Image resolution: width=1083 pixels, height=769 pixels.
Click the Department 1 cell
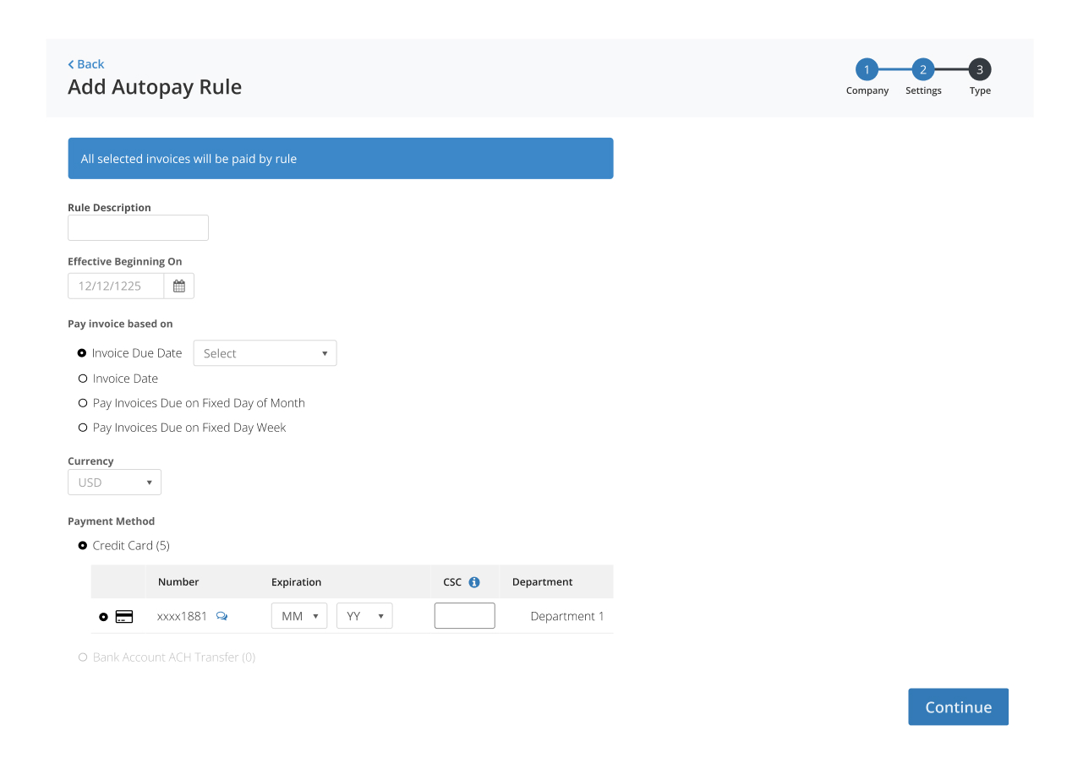point(567,616)
